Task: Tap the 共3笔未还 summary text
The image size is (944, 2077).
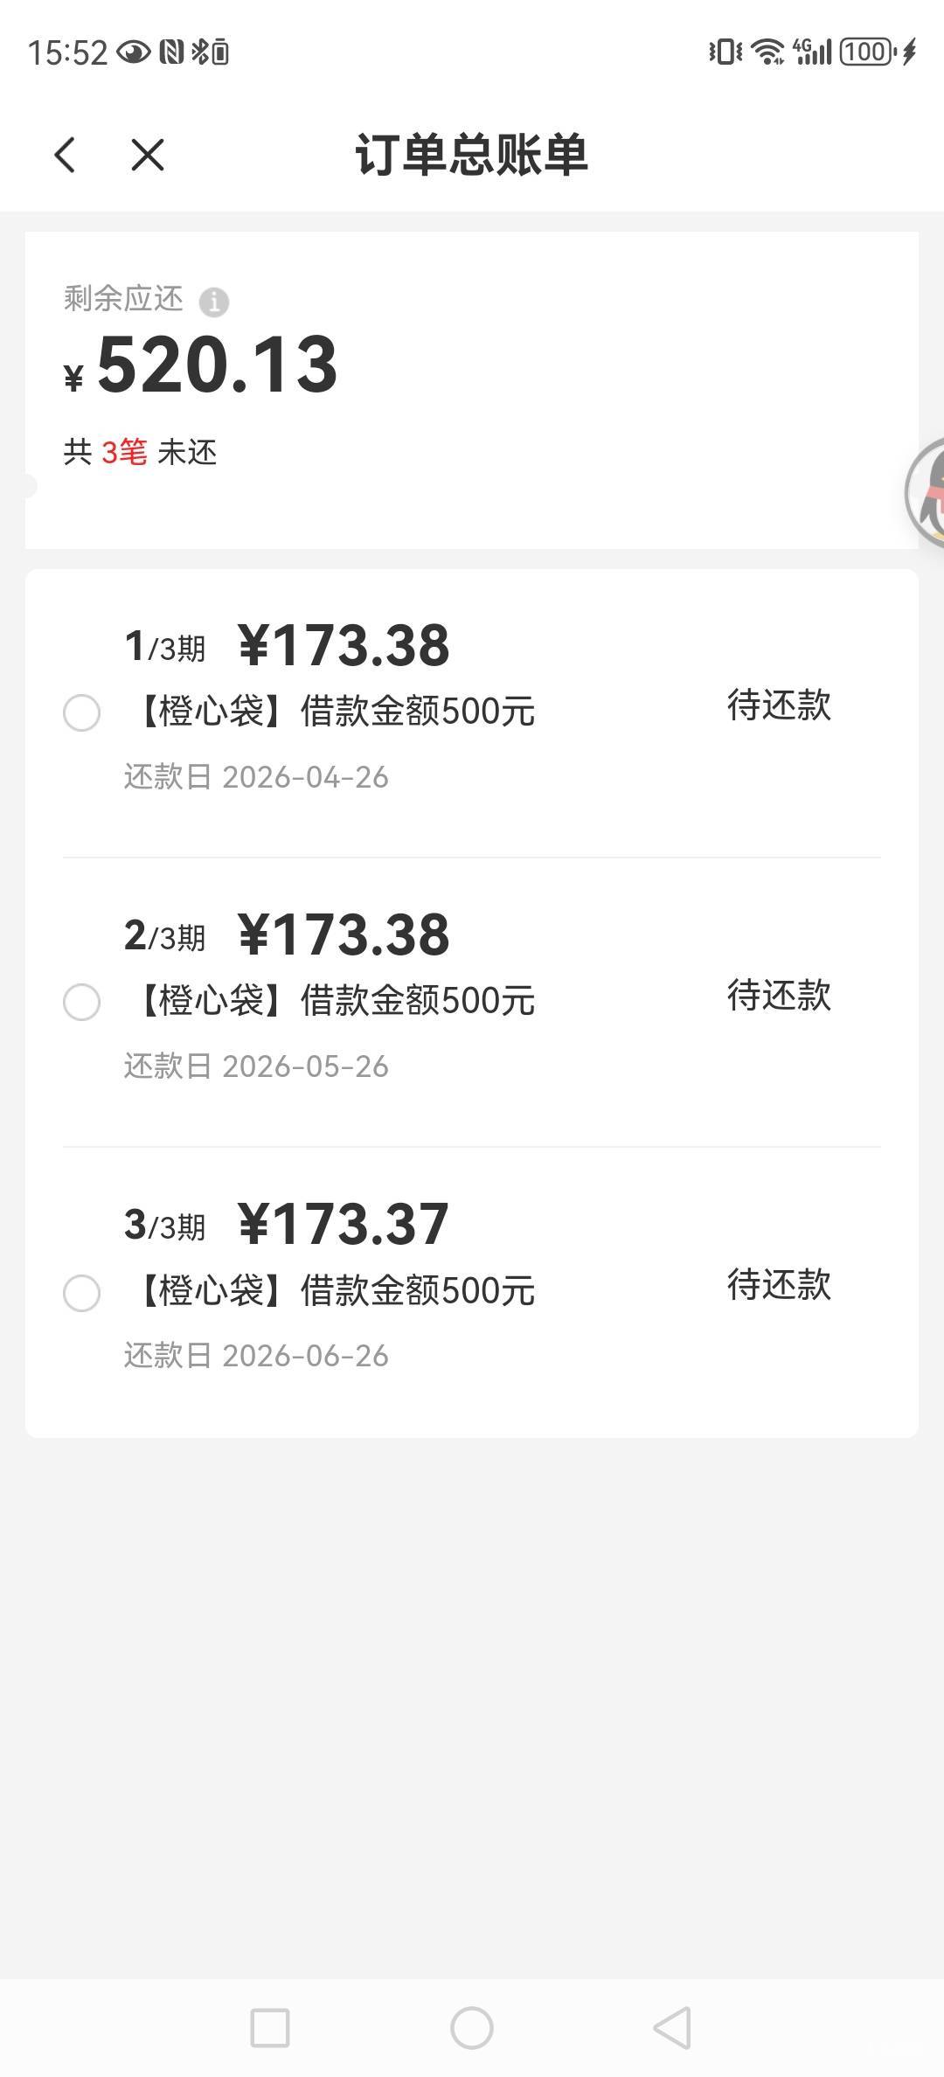Action: [140, 452]
